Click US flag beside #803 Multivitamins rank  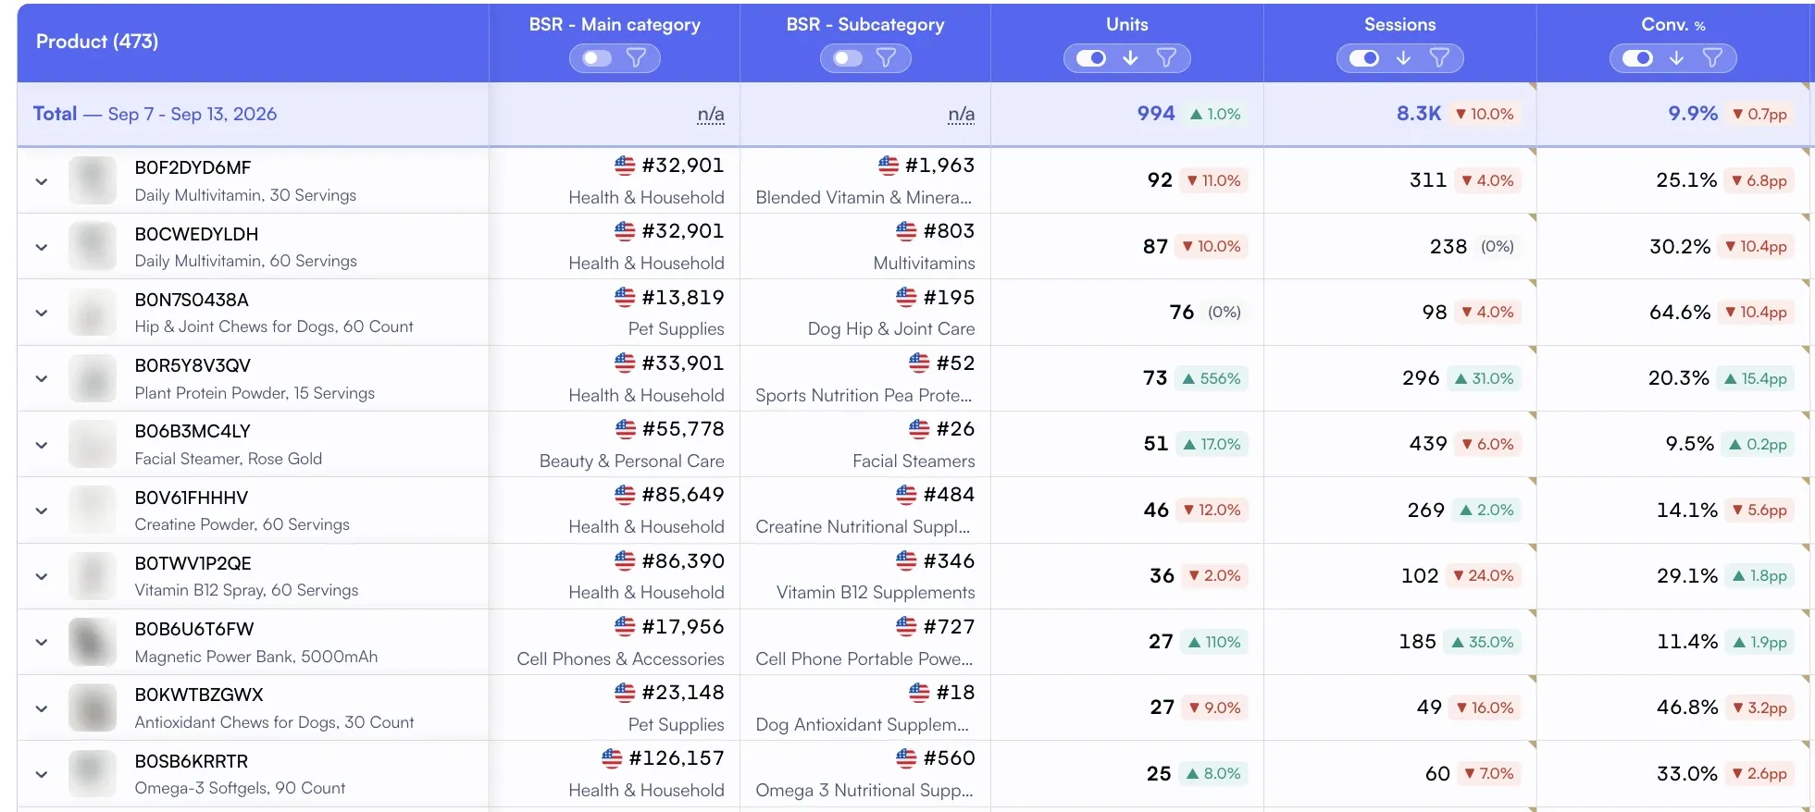(x=906, y=231)
